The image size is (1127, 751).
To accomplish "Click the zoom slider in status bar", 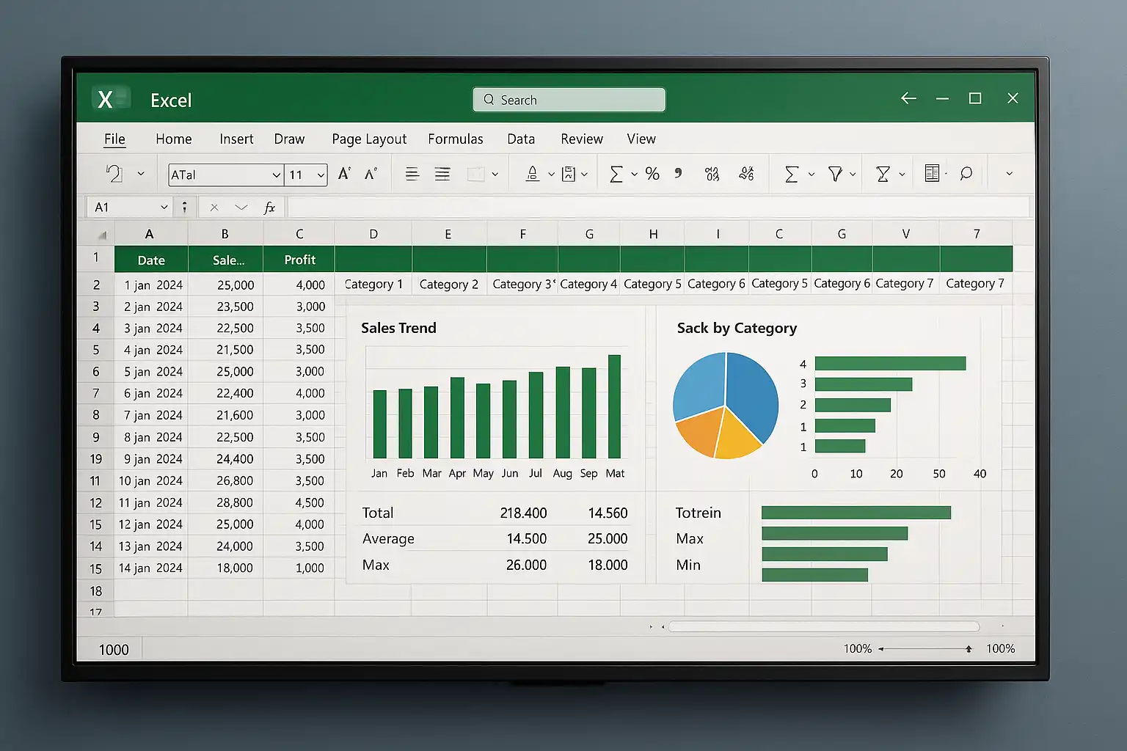I will pyautogui.click(x=924, y=648).
